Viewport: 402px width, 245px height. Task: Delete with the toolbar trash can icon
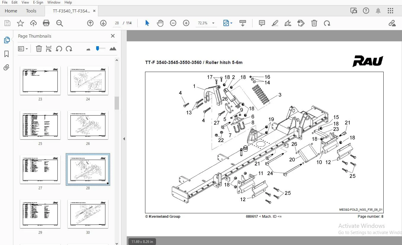pos(314,23)
